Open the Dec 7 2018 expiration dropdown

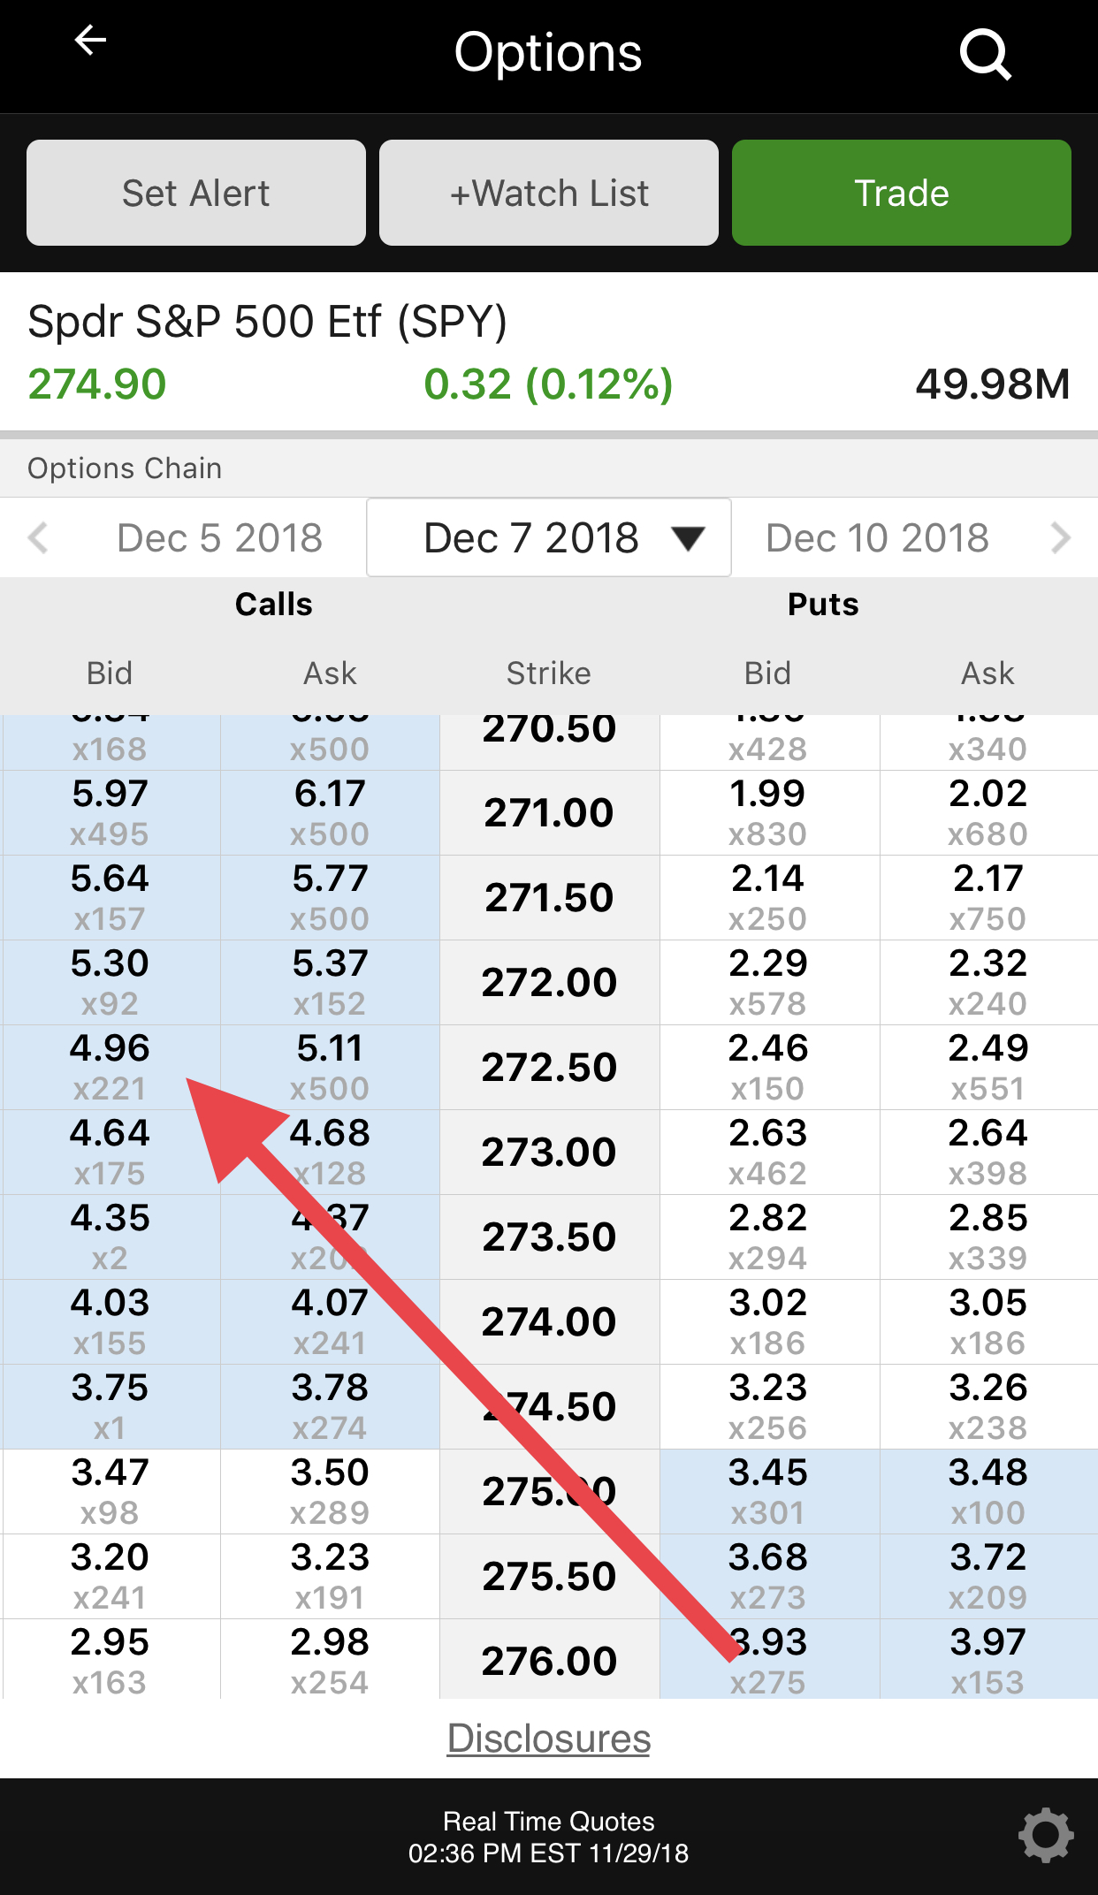548,537
